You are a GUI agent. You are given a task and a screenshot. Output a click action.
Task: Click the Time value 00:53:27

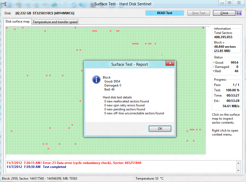pos(233,96)
